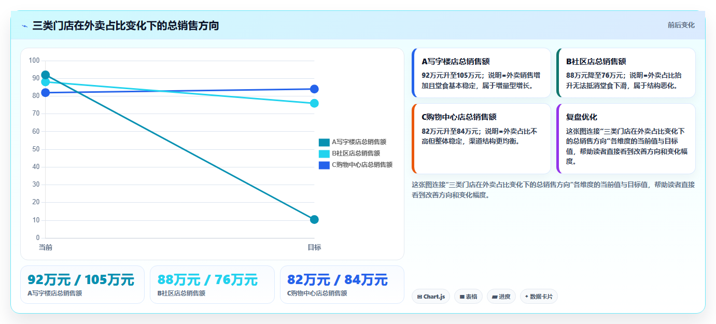The image size is (716, 324).
Task: Open the C购物中心店总销售额 description card
Action: (x=481, y=138)
